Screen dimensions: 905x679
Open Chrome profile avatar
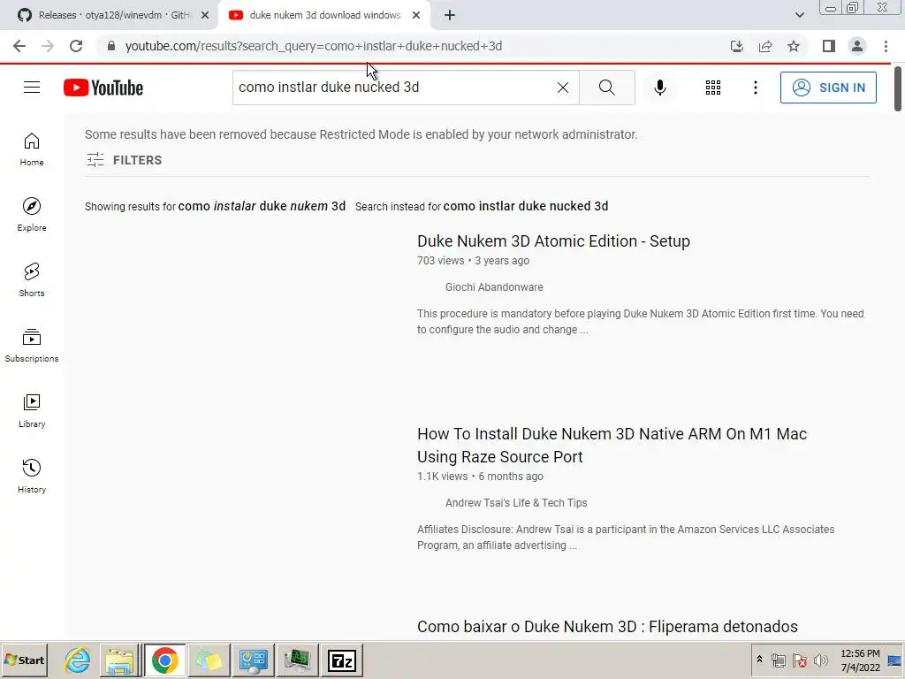(x=857, y=46)
